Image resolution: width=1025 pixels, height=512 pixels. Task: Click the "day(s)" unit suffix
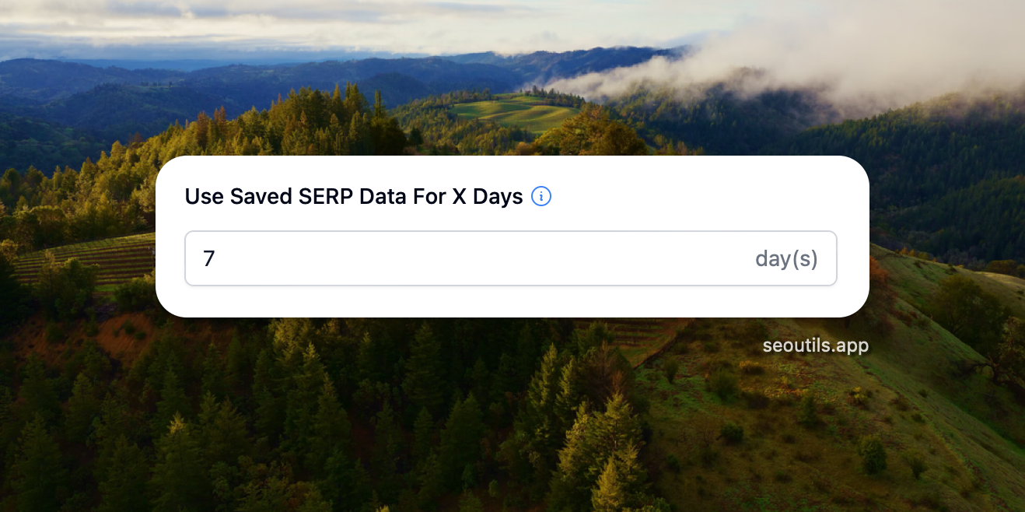(x=786, y=258)
